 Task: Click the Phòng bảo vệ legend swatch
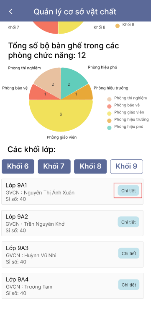[109, 106]
